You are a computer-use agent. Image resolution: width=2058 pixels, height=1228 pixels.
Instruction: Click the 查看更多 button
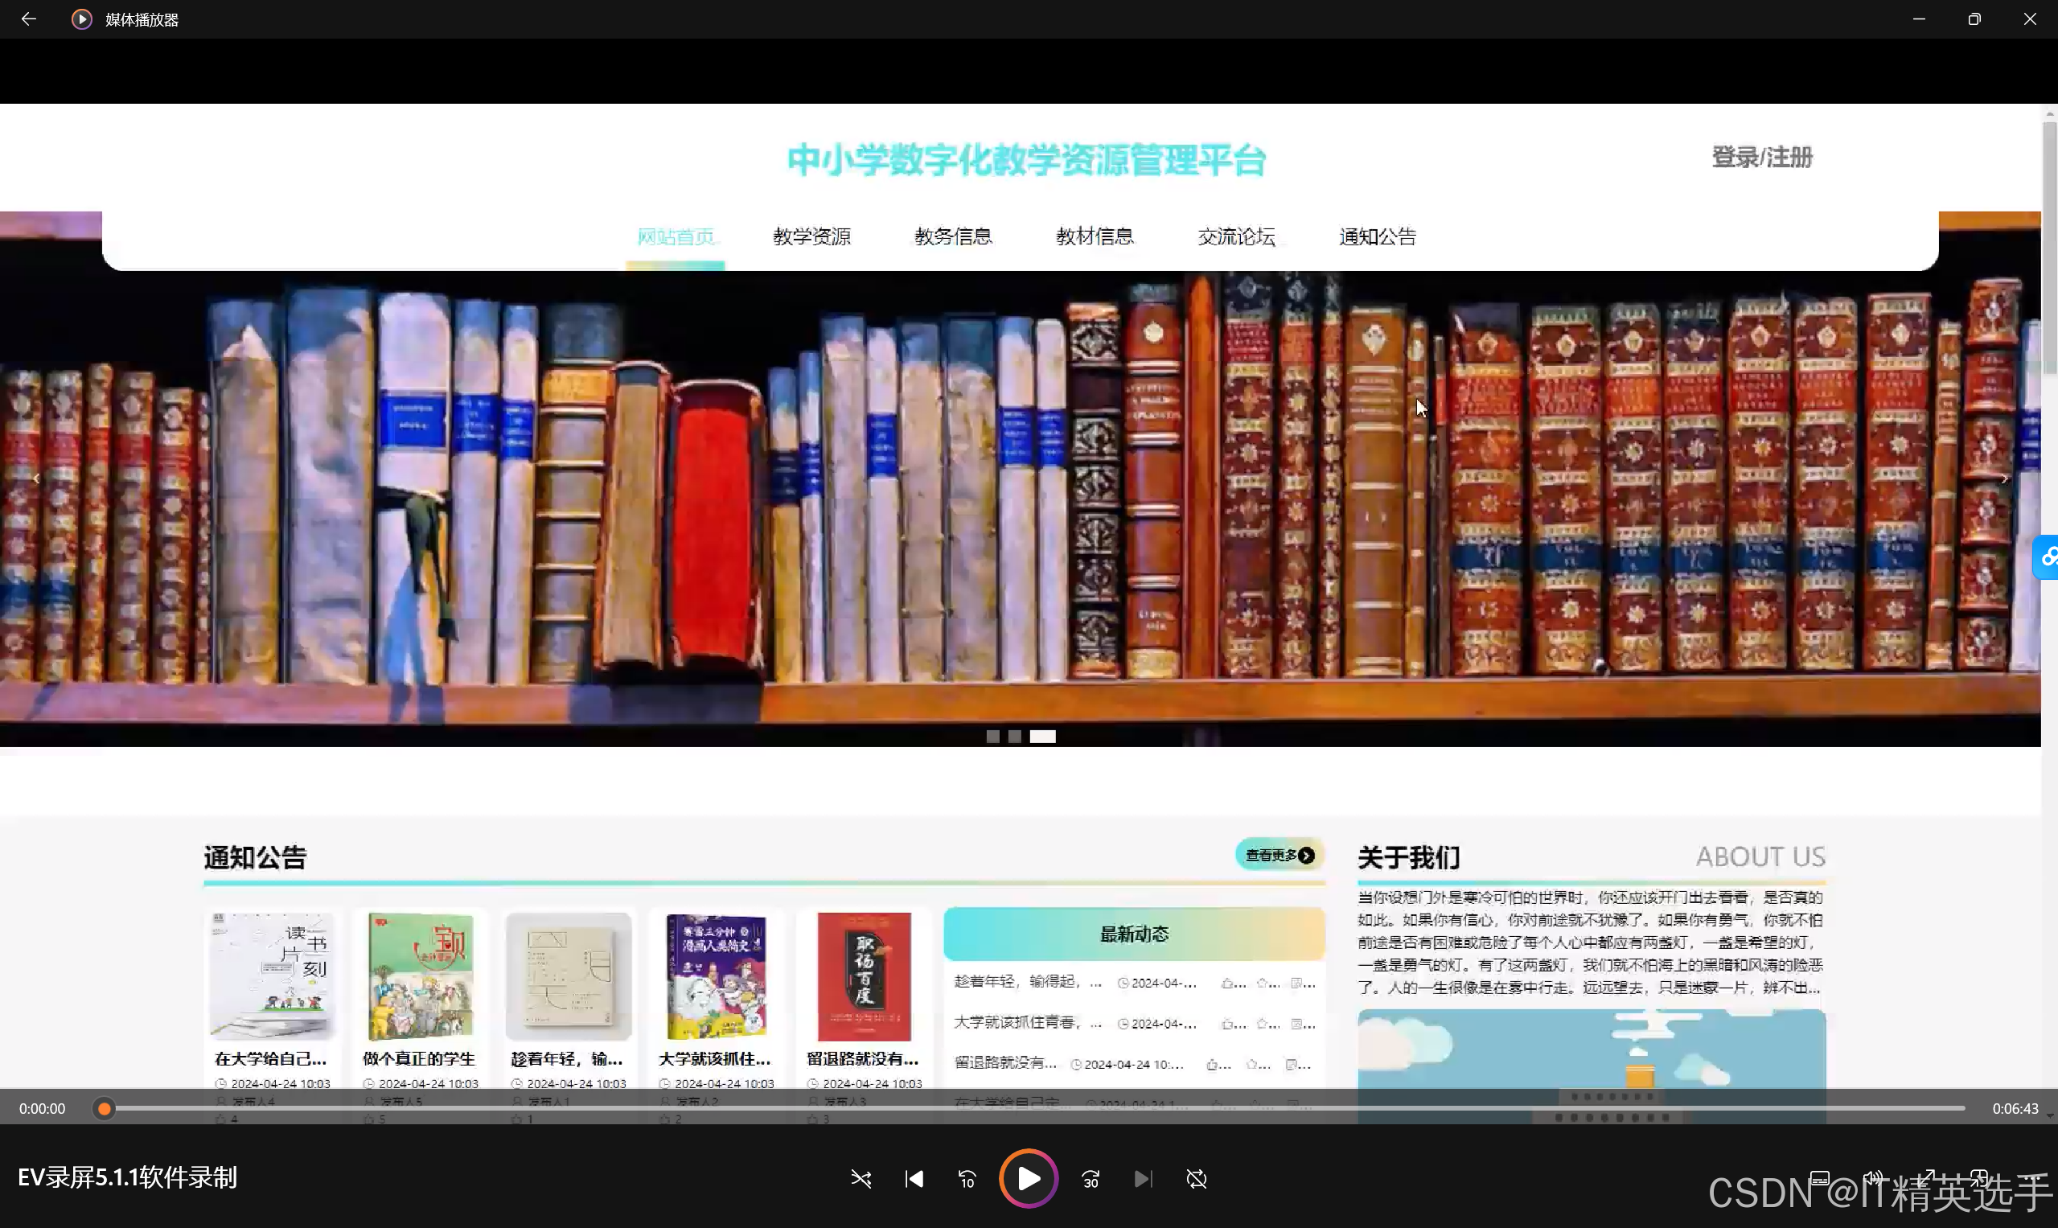coord(1279,855)
